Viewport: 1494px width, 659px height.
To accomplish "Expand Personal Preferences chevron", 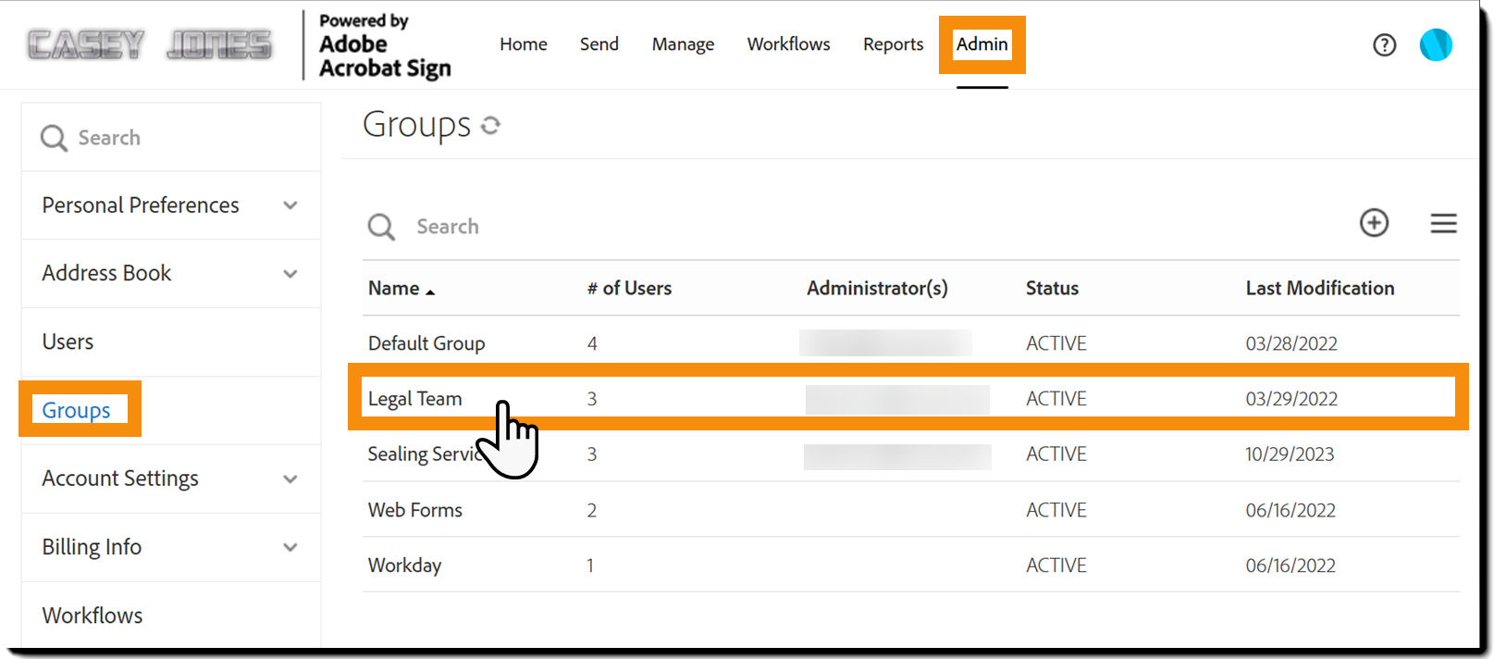I will (290, 205).
